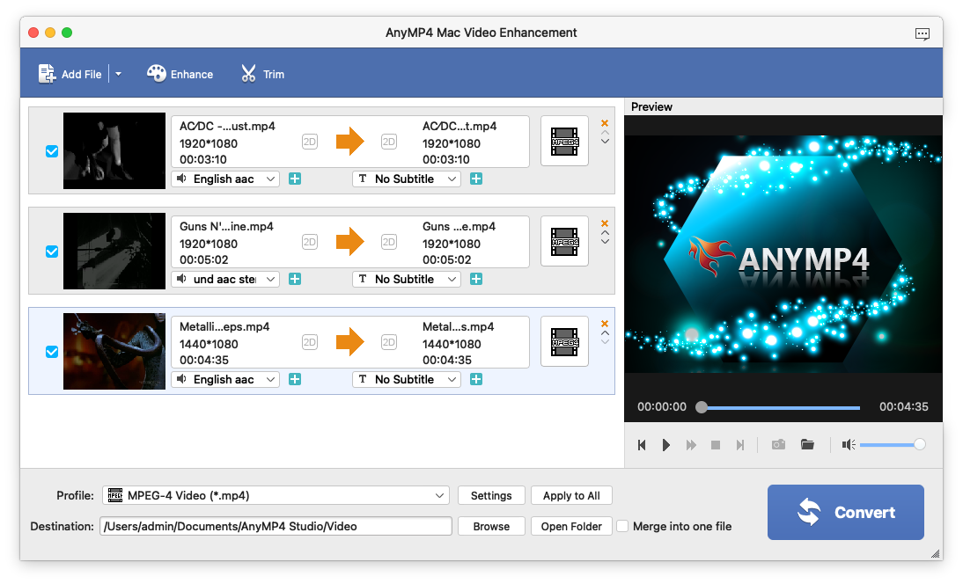Click the Add File button

tap(70, 74)
